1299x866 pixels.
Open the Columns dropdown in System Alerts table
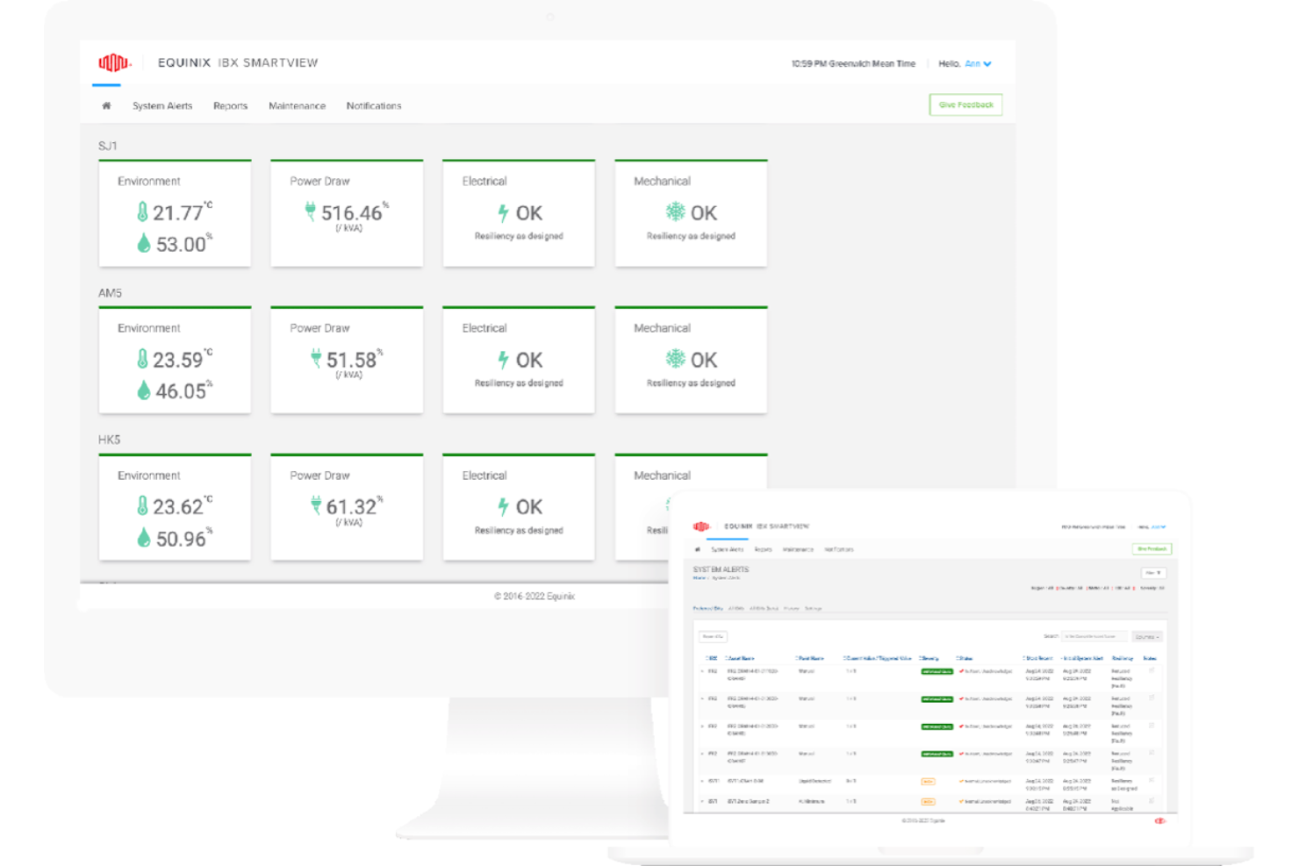point(1149,637)
